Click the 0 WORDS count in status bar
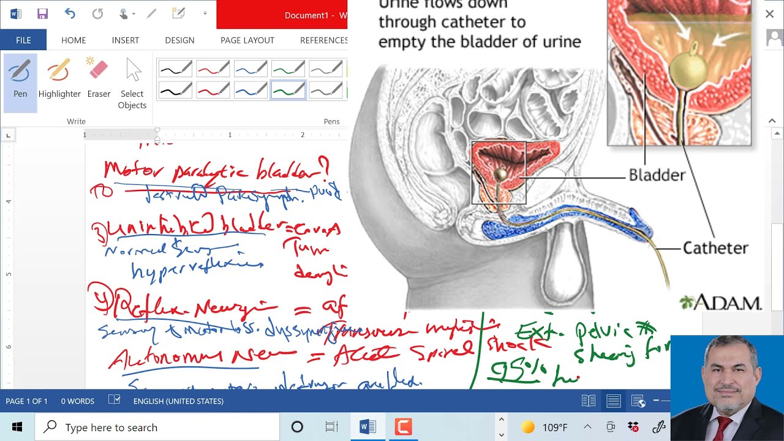The width and height of the screenshot is (784, 441). (x=78, y=401)
